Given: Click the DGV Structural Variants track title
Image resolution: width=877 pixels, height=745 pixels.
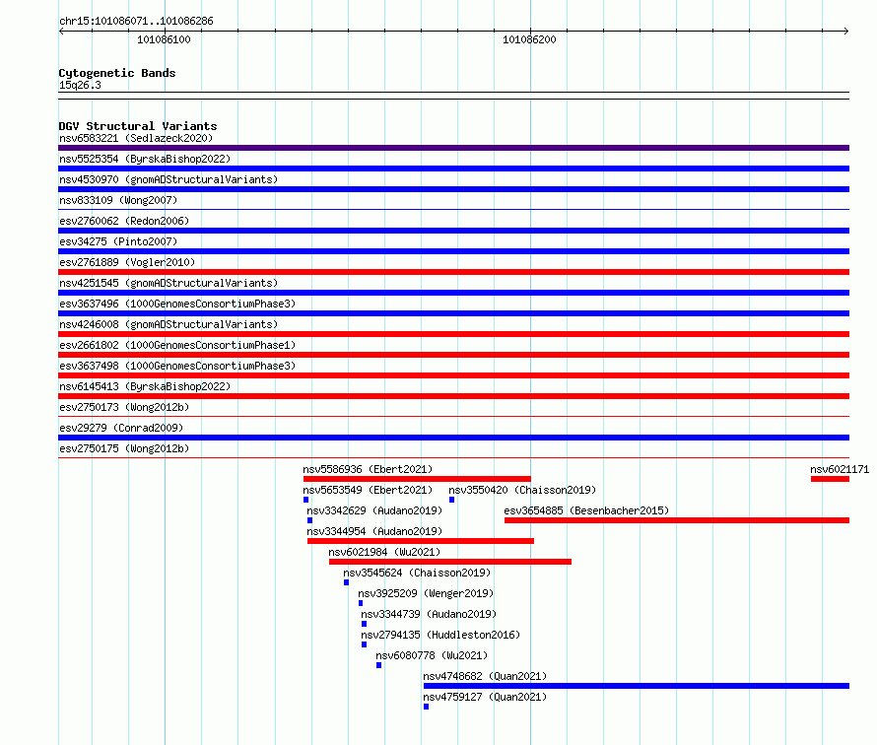Looking at the screenshot, I should pyautogui.click(x=138, y=126).
